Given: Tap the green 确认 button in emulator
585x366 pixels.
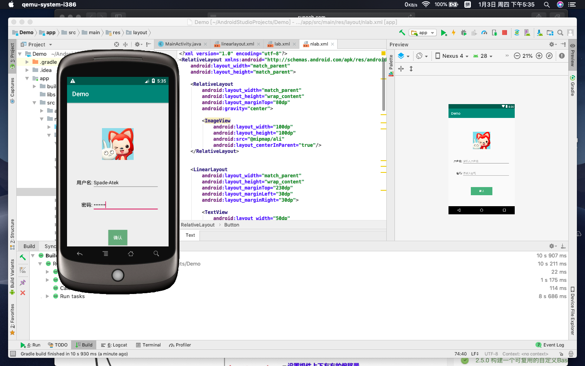Looking at the screenshot, I should pyautogui.click(x=118, y=237).
